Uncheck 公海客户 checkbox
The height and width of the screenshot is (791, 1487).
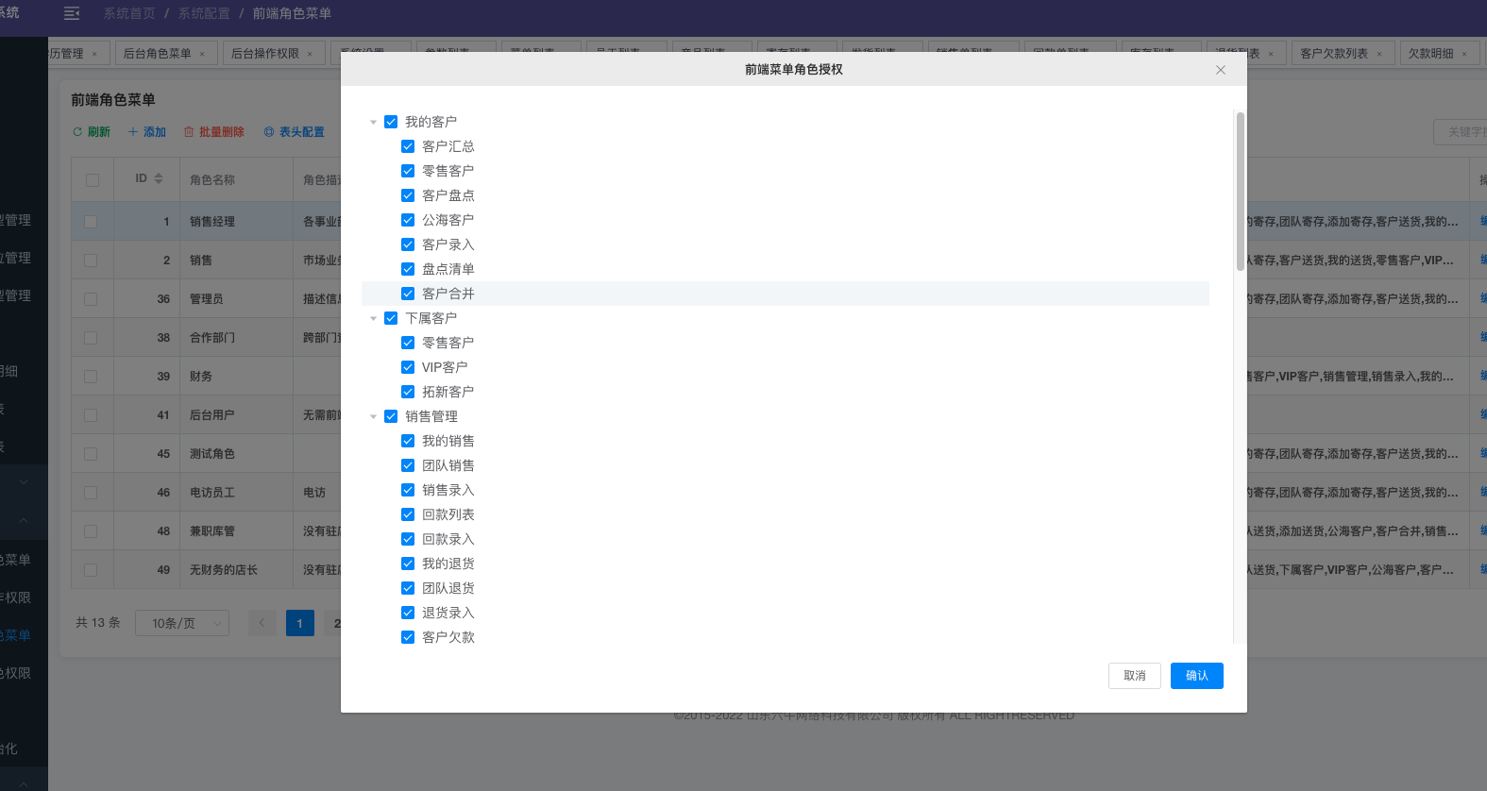[408, 220]
